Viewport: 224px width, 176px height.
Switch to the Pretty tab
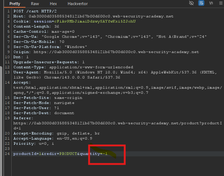[15, 4]
